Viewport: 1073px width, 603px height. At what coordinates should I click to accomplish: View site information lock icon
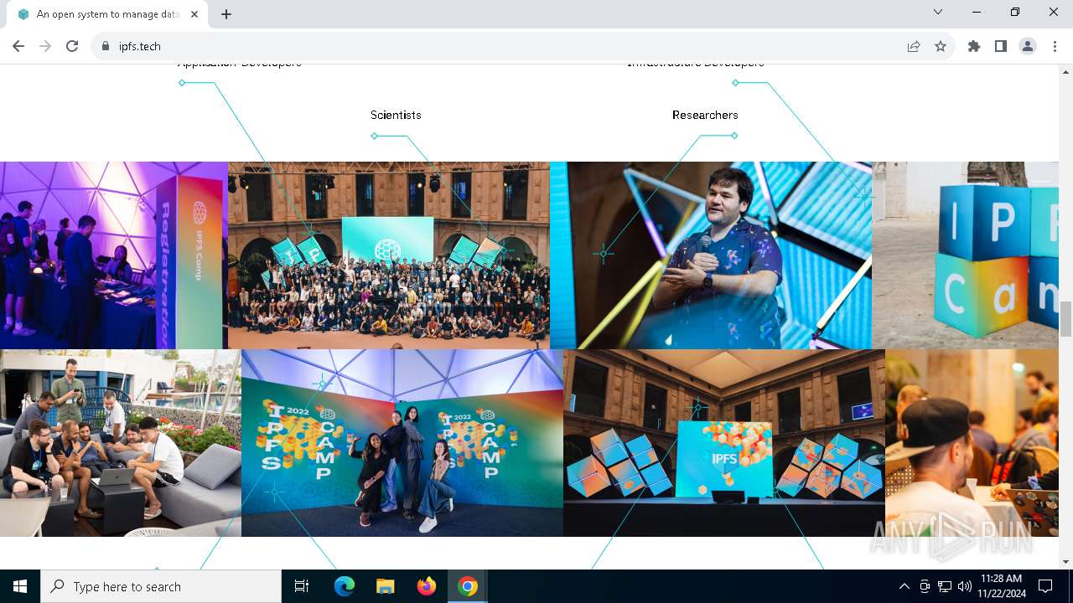(106, 46)
